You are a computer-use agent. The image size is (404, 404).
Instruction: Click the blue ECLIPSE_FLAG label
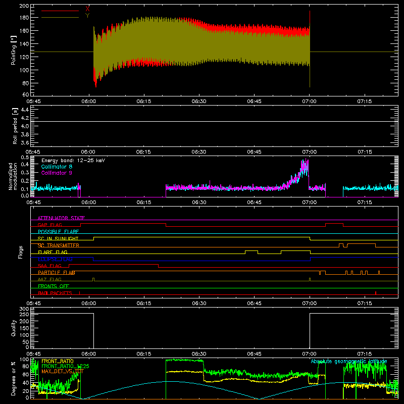click(x=55, y=259)
